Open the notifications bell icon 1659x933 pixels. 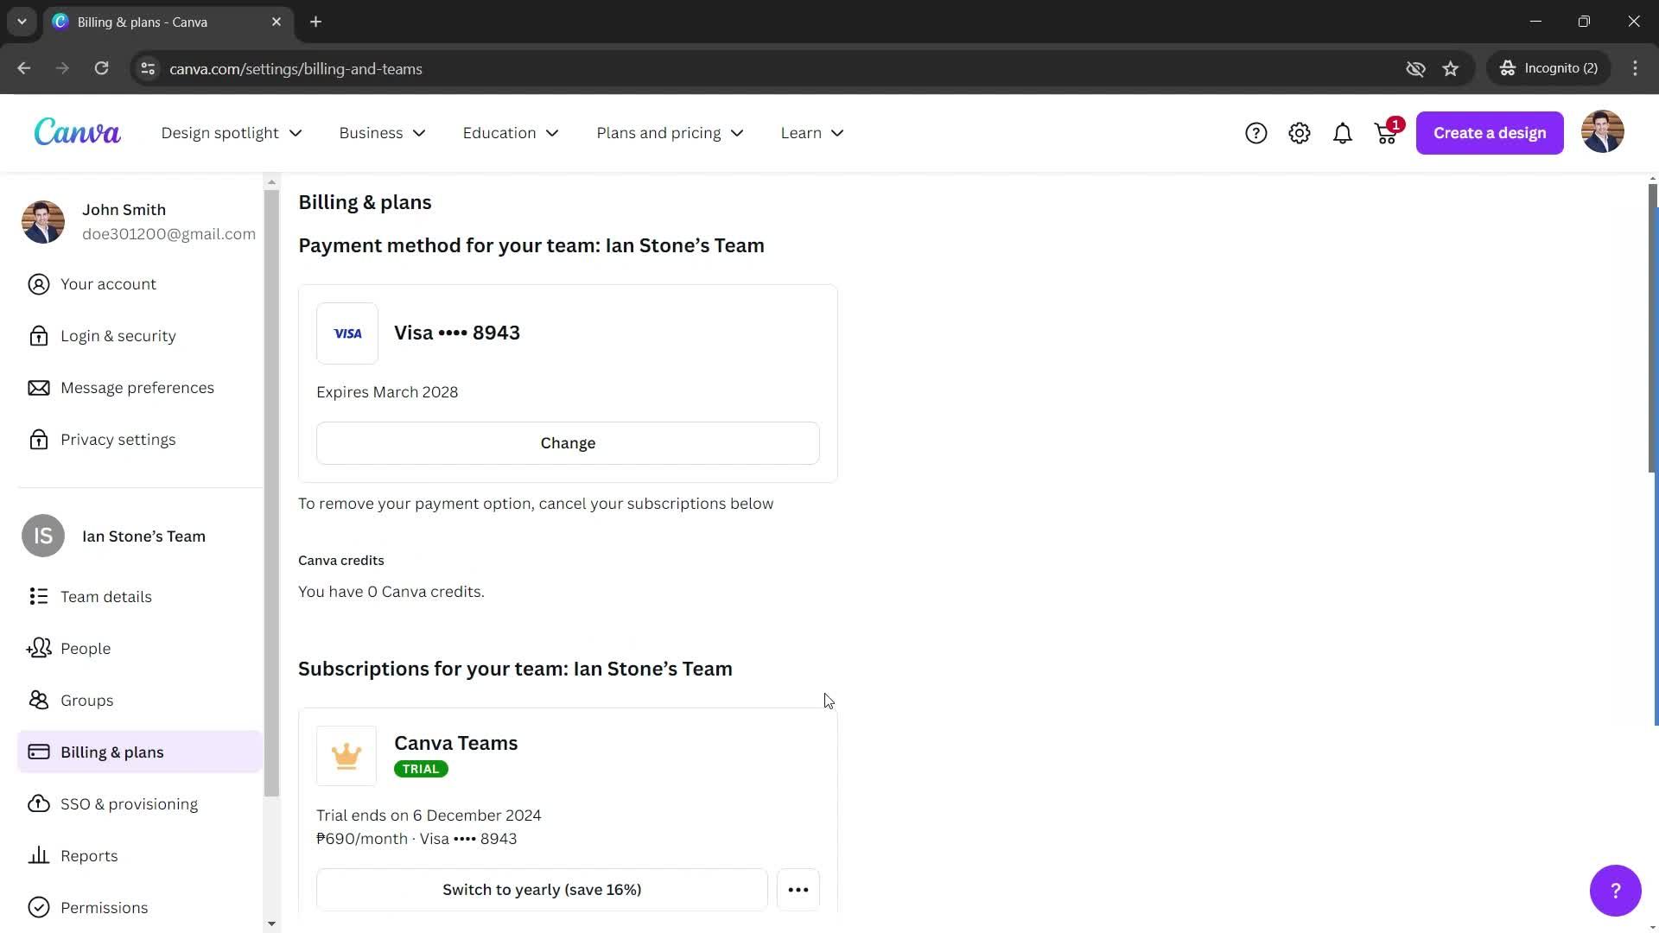point(1342,132)
